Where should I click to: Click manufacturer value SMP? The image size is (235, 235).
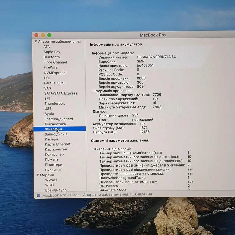click(141, 61)
